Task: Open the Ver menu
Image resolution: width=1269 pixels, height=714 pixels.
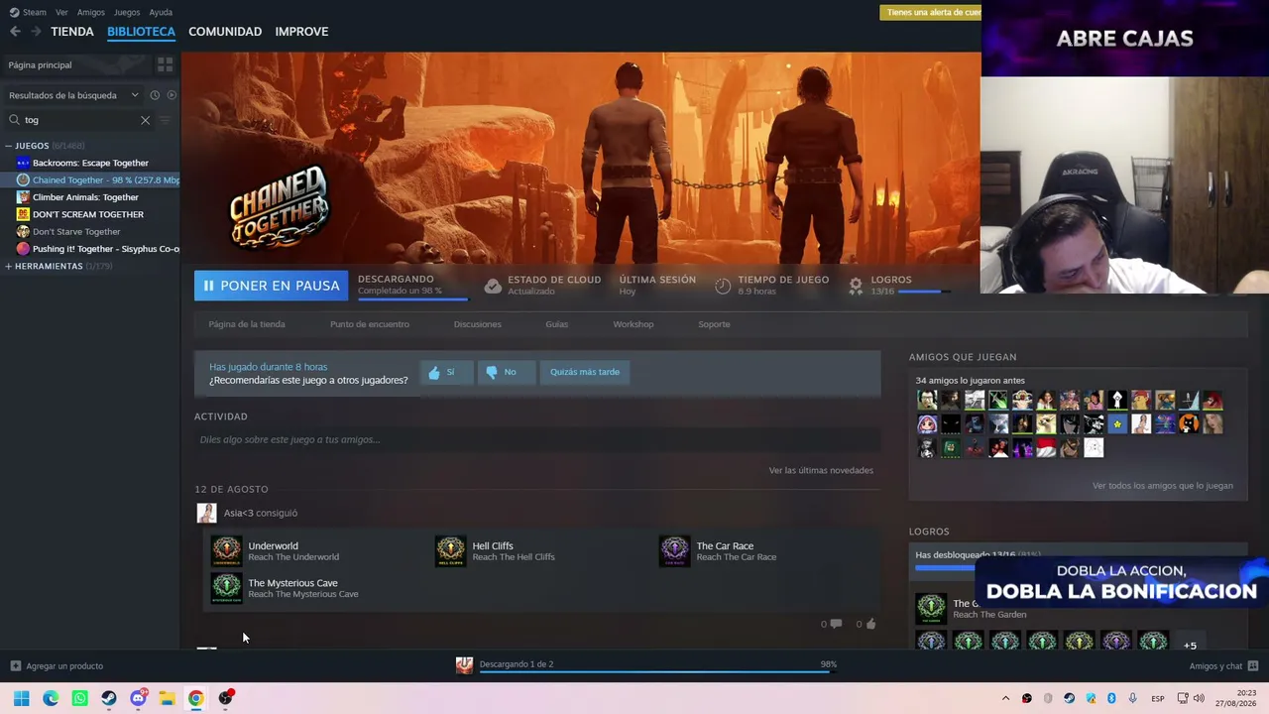Action: [61, 12]
